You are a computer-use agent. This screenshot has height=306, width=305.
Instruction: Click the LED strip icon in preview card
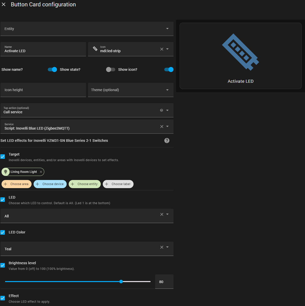240,52
